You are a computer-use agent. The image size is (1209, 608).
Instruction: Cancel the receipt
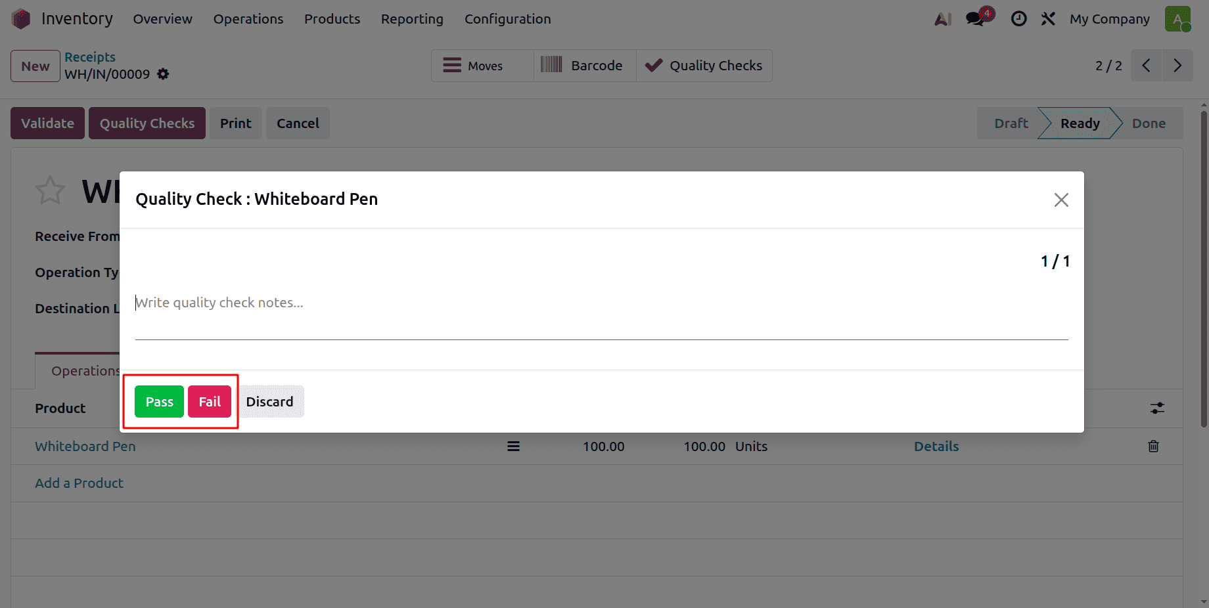(x=298, y=123)
